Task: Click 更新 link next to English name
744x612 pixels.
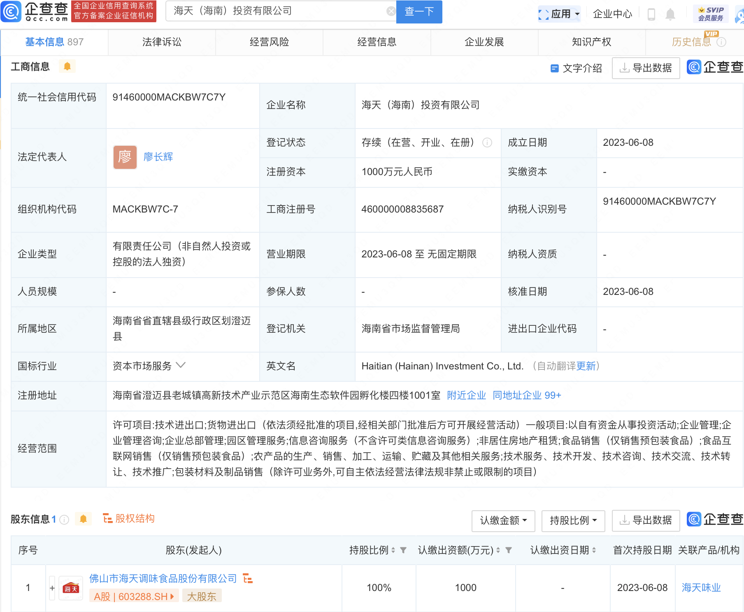Action: pyautogui.click(x=586, y=366)
